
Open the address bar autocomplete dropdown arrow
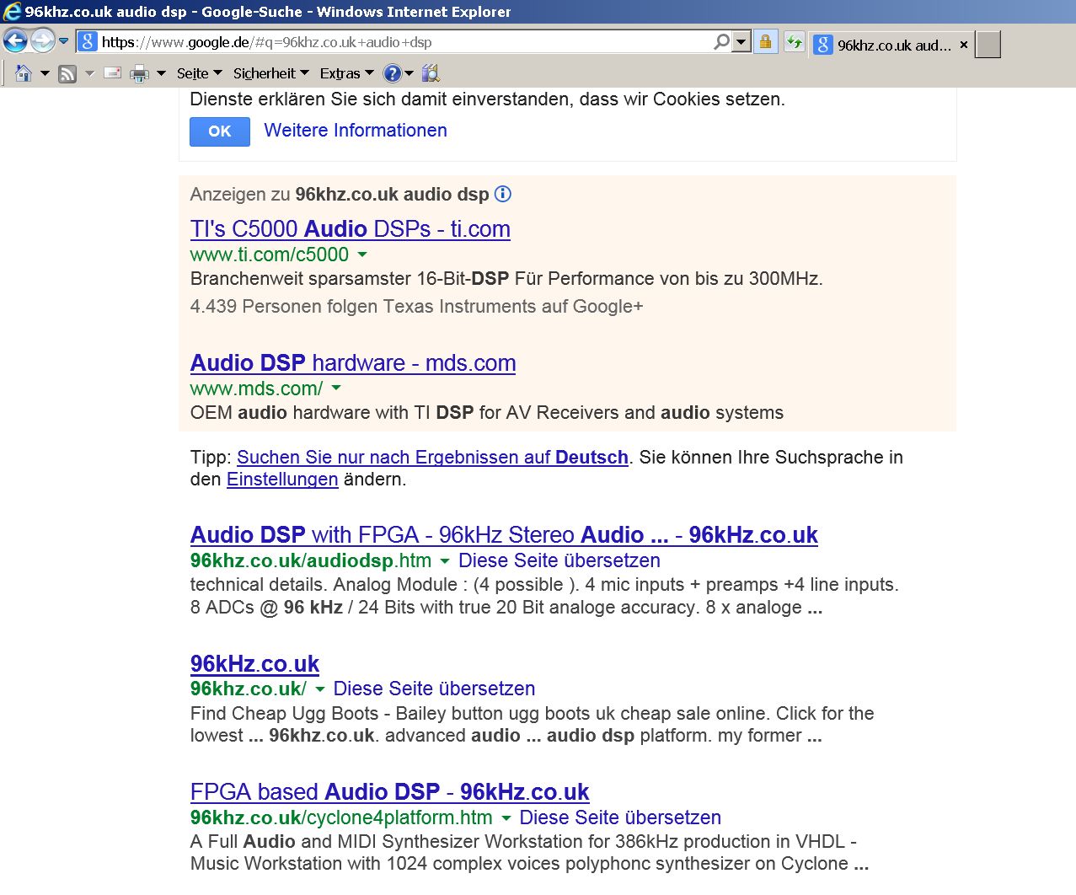click(741, 42)
